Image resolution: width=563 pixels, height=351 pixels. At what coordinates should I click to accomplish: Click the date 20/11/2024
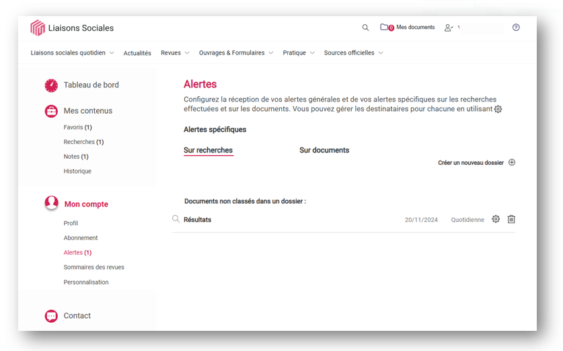pos(421,220)
